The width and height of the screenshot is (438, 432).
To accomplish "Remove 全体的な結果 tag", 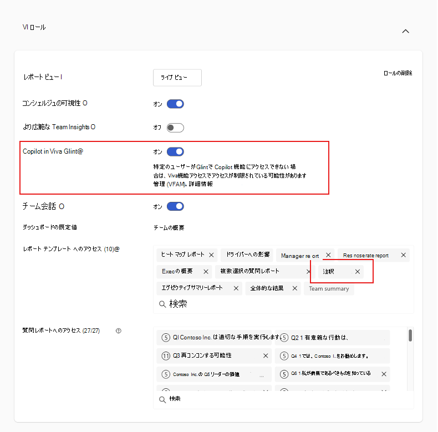I will [x=295, y=288].
